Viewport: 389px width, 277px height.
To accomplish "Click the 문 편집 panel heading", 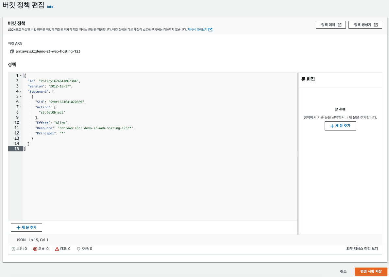I will (x=308, y=80).
